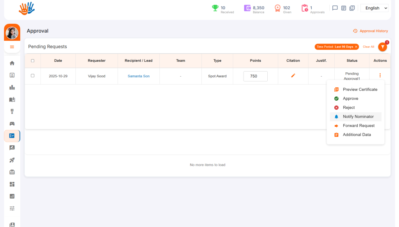
Task: Open the three-dot Actions menu for the row
Action: pos(380,75)
